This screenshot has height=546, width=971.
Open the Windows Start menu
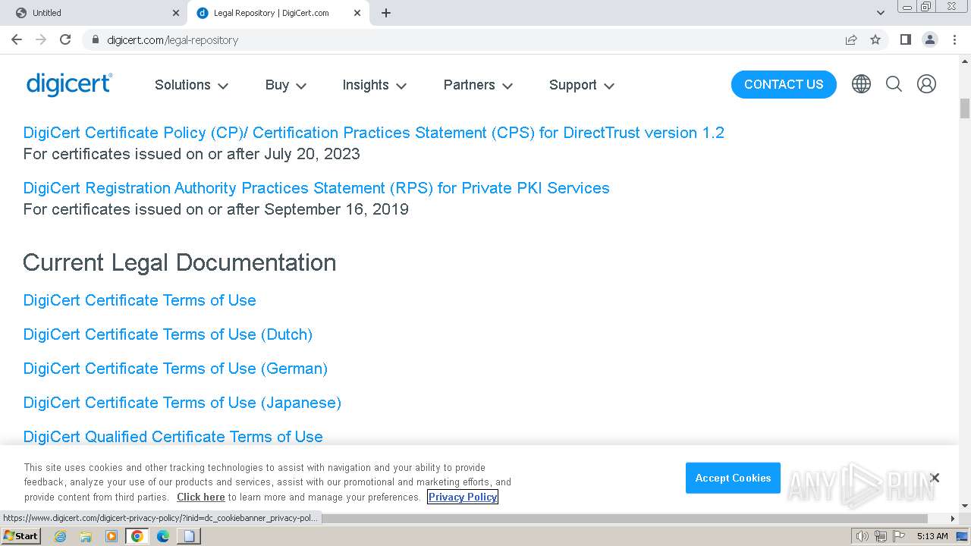pos(21,536)
